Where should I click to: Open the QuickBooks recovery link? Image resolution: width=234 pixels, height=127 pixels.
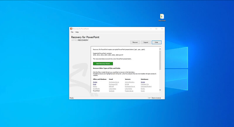pyautogui.click(x=96, y=89)
